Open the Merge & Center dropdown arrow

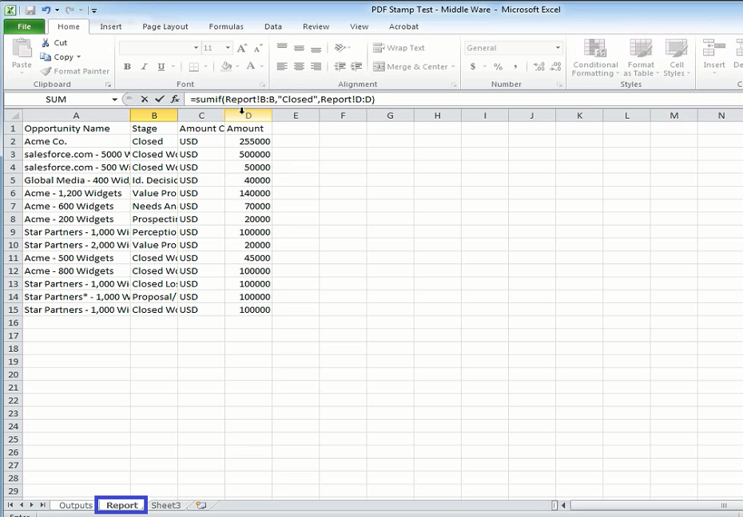[x=453, y=67]
